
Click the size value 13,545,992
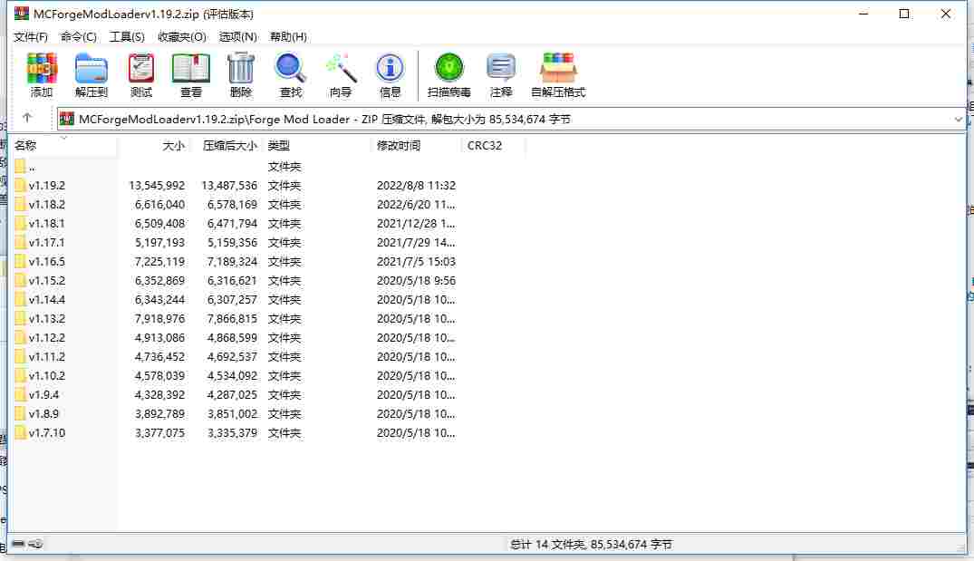(157, 185)
